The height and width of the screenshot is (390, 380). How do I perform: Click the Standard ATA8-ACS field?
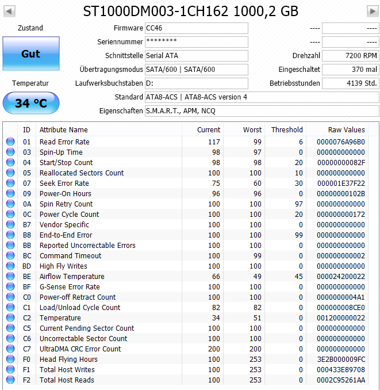pos(262,97)
